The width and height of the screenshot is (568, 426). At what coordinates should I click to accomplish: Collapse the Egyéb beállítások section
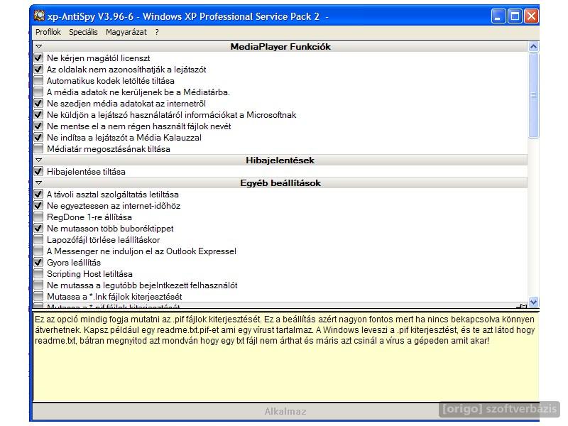click(x=39, y=182)
